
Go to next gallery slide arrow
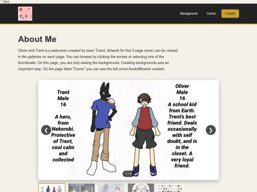pos(211,130)
